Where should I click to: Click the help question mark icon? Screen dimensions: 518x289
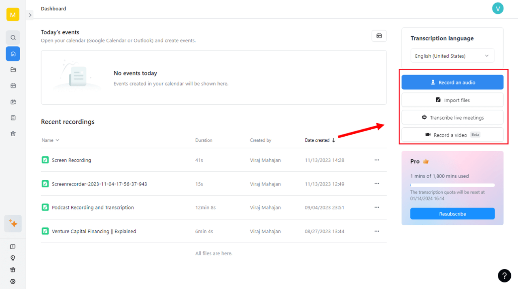tap(504, 276)
